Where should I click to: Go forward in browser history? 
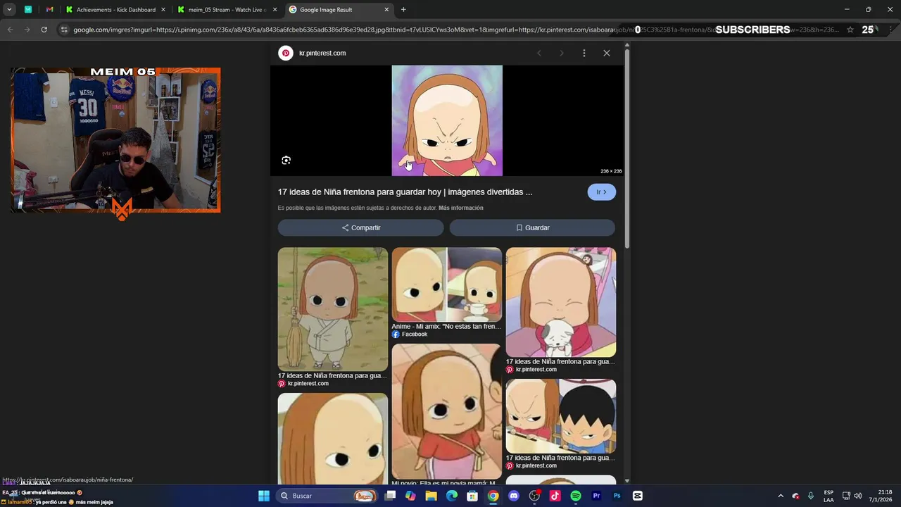tap(27, 30)
